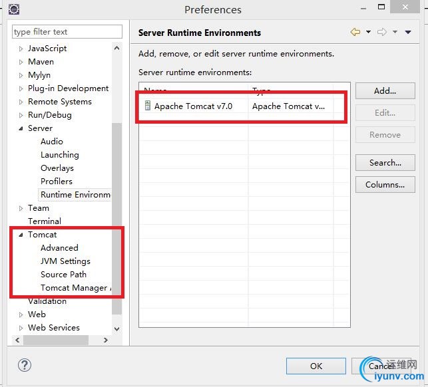
Task: Select Profilers under Server
Action: [57, 182]
